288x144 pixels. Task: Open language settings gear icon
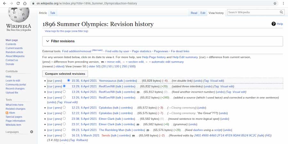pos(32,132)
